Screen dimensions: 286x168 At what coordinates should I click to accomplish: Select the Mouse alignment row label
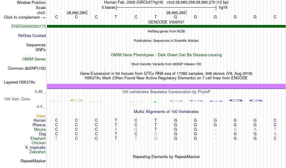pos(40,130)
